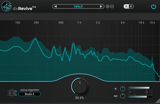Grab the window resize corner handle
Image resolution: width=160 pixels, height=104 pixels.
[158, 101]
